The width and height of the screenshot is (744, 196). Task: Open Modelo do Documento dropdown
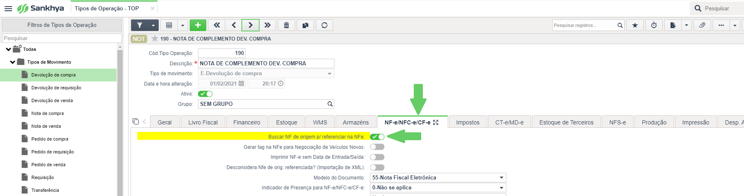[x=501, y=177]
